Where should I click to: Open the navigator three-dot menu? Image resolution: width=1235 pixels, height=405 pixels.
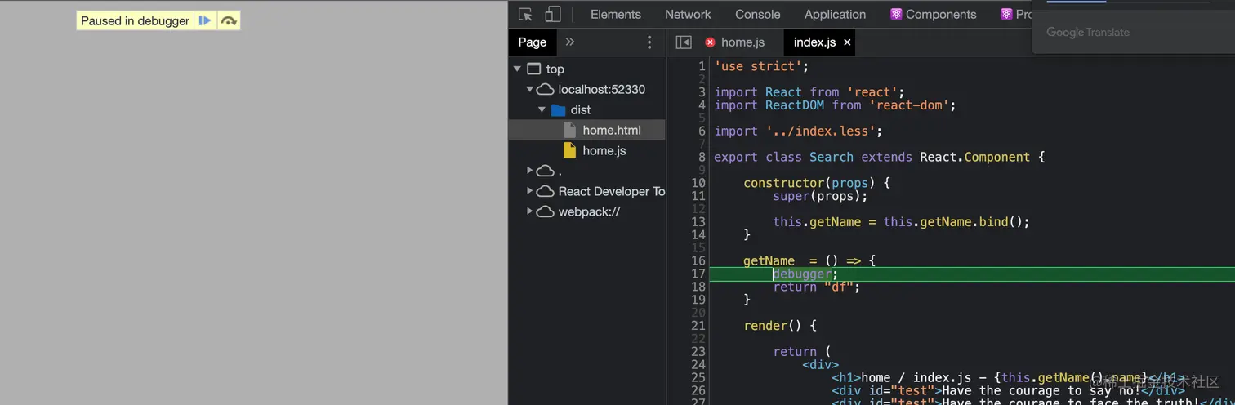[x=649, y=42]
